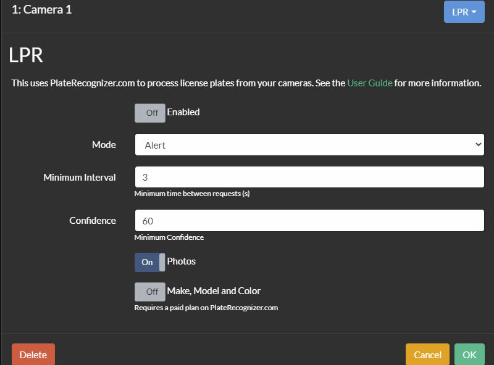The width and height of the screenshot is (494, 365).
Task: Click the Delete button
Action: click(x=33, y=355)
